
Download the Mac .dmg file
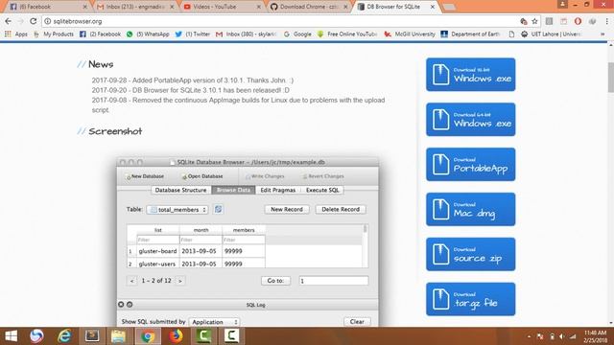pyautogui.click(x=471, y=209)
